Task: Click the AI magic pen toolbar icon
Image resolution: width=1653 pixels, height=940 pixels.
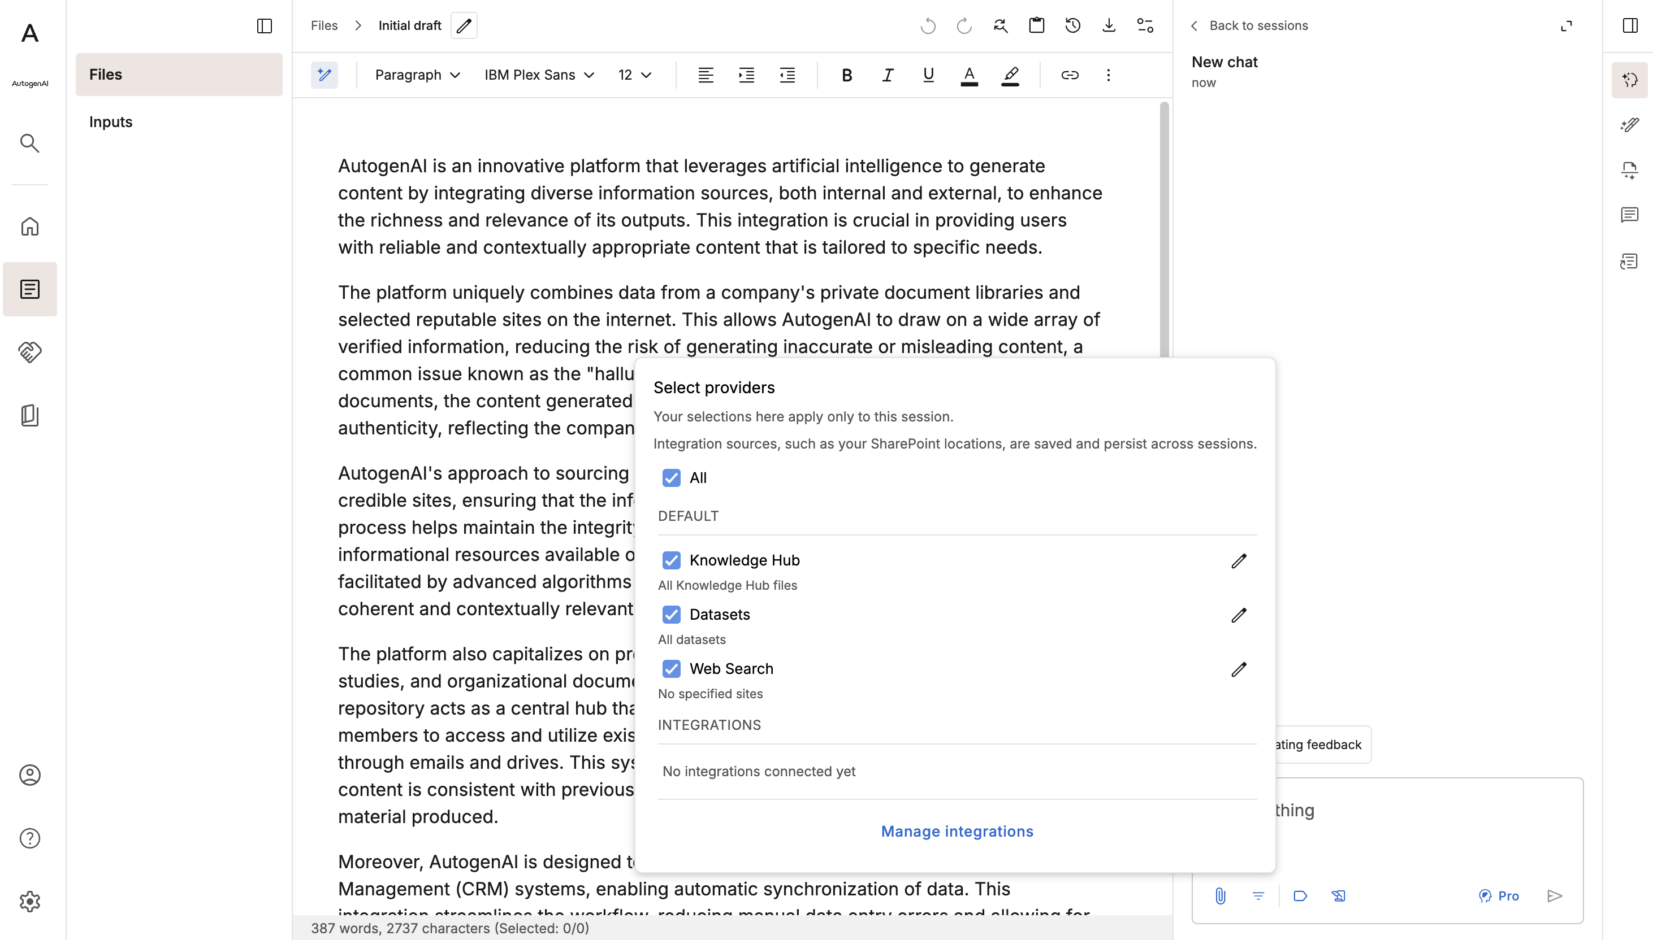Action: click(324, 75)
